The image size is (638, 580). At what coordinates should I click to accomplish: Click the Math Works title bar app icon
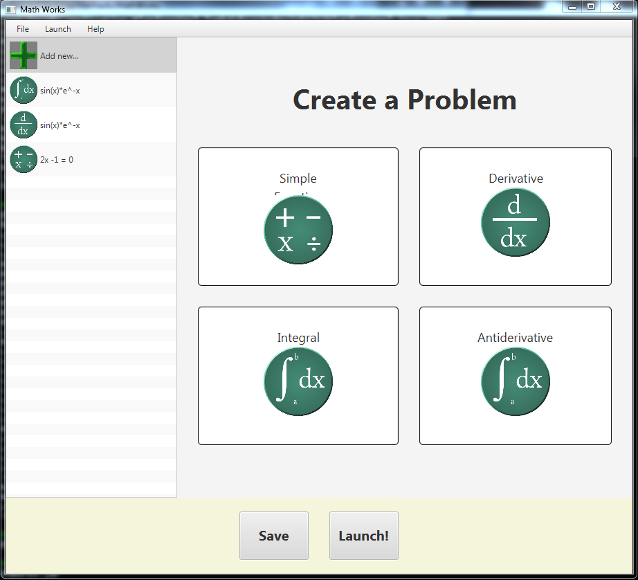point(10,10)
